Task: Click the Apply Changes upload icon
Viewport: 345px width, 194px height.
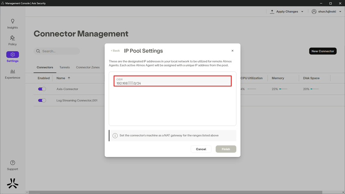Action: coord(272,12)
